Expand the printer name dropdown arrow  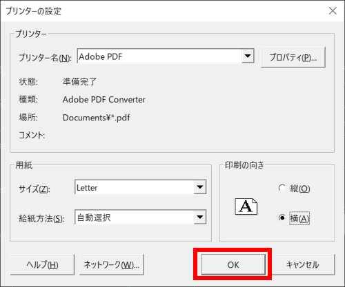(248, 56)
